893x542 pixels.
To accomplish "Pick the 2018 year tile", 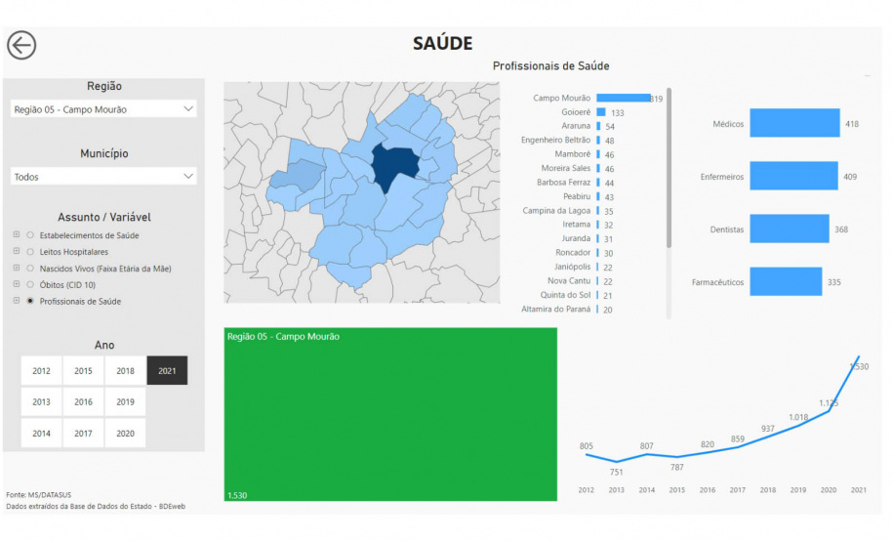I will pos(125,371).
